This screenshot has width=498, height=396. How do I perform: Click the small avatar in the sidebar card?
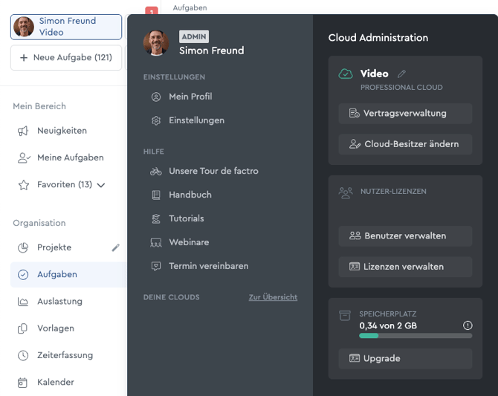point(24,27)
